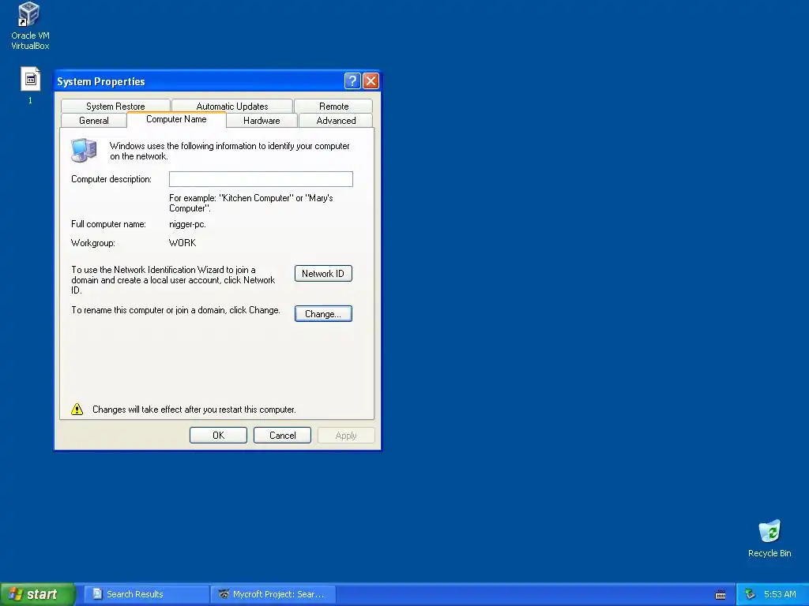This screenshot has height=606, width=809.
Task: Click the 5:53 AM clock in tray
Action: tap(780, 594)
